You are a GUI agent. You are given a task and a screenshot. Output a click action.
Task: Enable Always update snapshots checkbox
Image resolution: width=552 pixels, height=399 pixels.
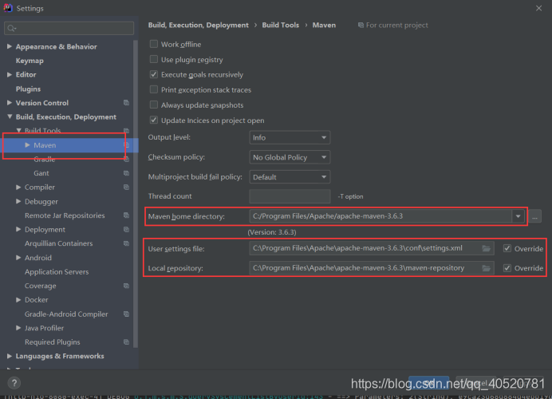[x=154, y=105]
